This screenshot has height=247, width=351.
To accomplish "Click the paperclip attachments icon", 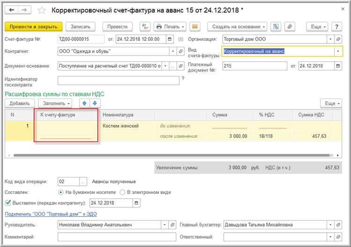I will pos(290,27).
